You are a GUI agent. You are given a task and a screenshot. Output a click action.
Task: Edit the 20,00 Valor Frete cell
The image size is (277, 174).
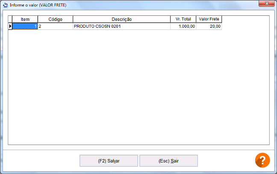click(x=209, y=26)
